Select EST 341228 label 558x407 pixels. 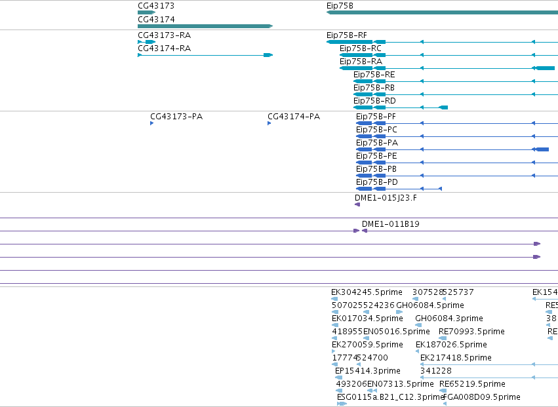pos(436,371)
